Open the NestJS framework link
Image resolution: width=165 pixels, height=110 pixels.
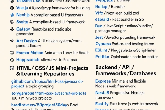[x=103, y=93]
